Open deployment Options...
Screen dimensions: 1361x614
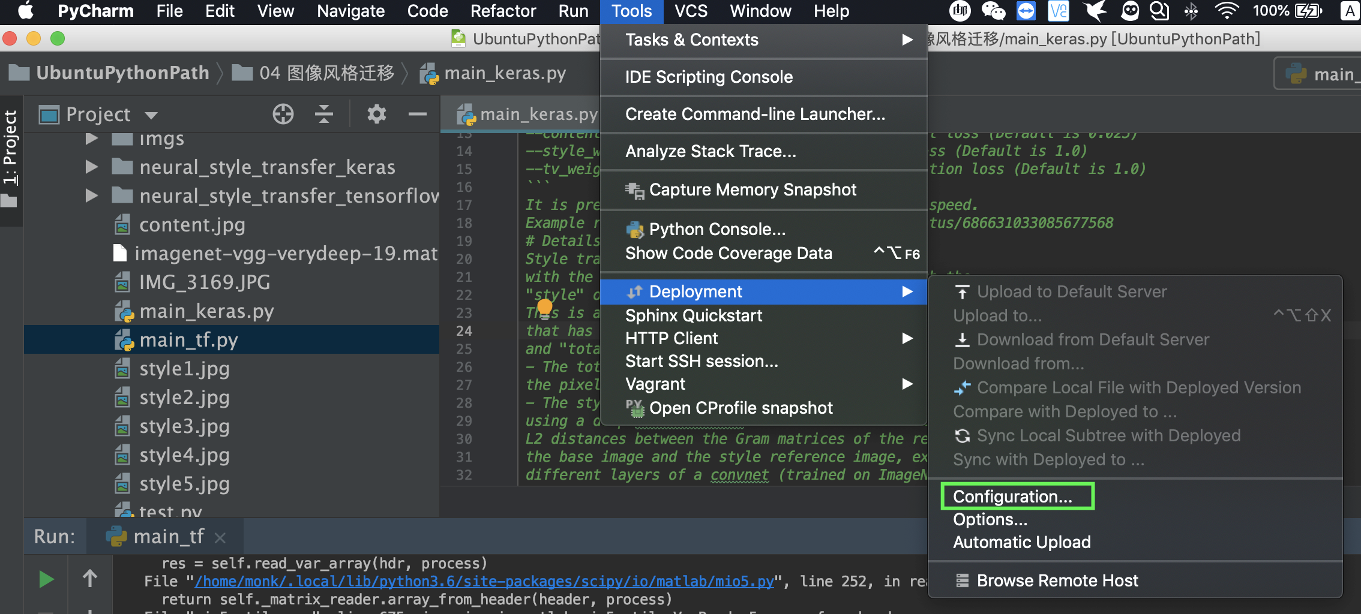click(x=990, y=519)
